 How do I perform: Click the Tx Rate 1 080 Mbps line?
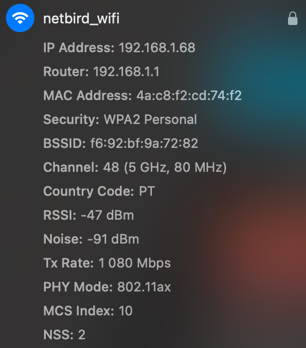[x=107, y=263]
